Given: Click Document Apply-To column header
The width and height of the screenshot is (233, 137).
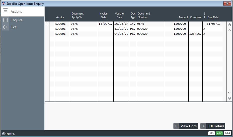Looking at the screenshot, I should 78,15.
